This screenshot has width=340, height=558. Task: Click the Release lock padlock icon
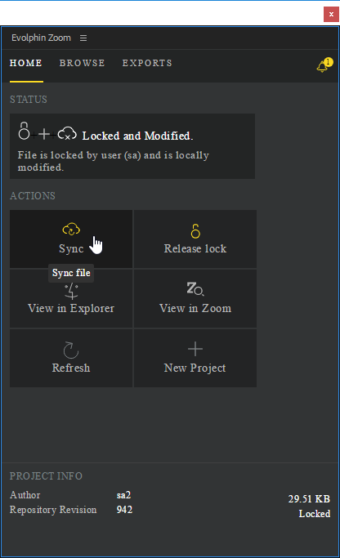[195, 231]
